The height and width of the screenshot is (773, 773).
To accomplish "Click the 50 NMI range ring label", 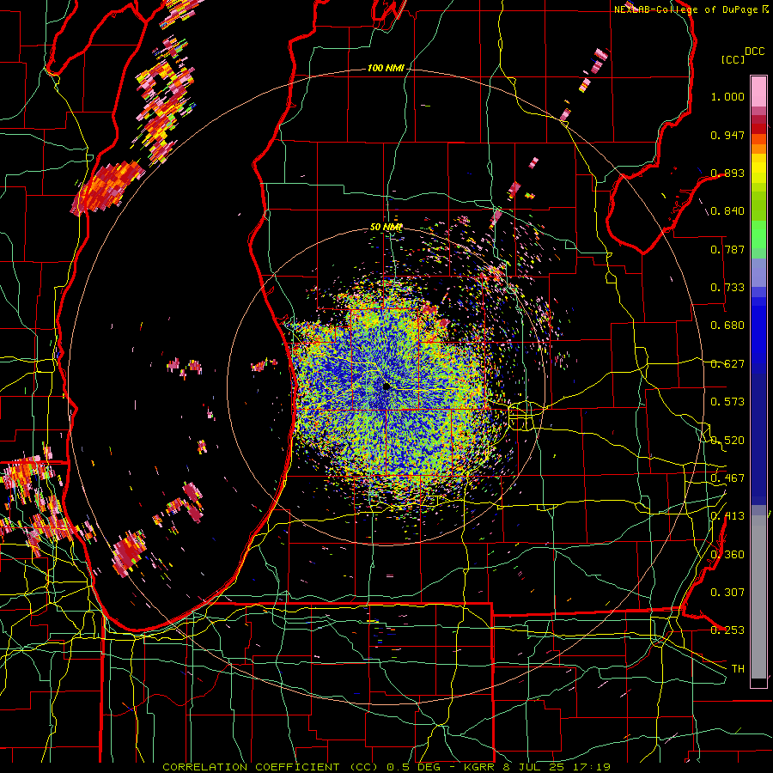I will click(386, 228).
